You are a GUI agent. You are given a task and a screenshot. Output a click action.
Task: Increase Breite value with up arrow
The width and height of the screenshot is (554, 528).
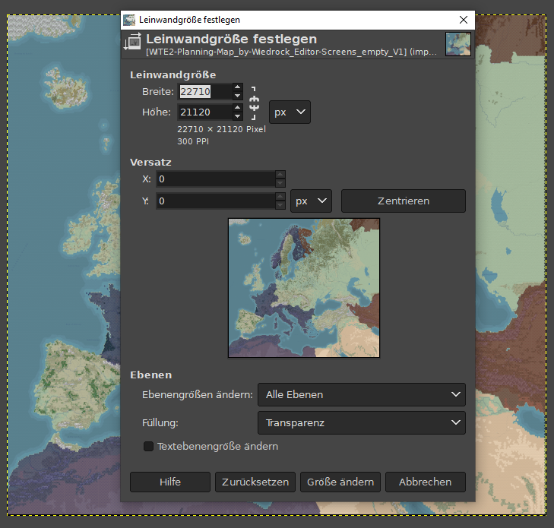(238, 87)
